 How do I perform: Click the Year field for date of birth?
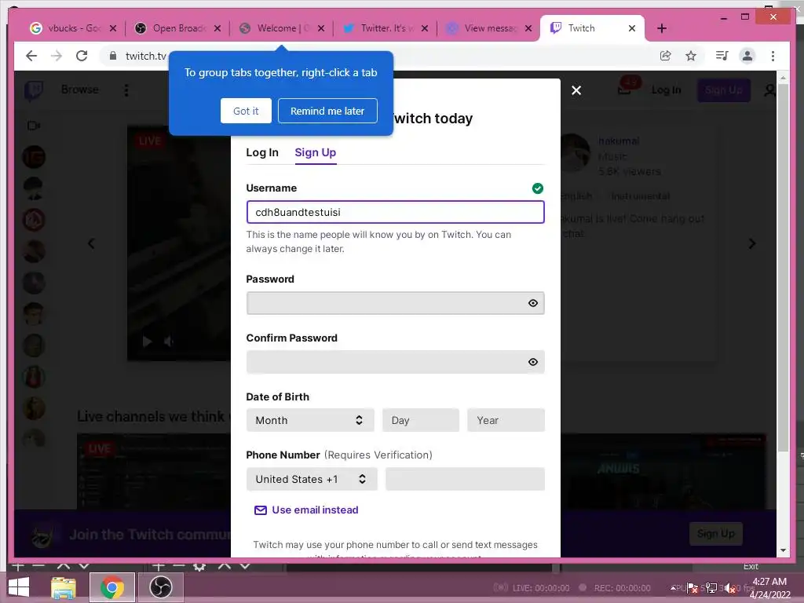pos(506,421)
